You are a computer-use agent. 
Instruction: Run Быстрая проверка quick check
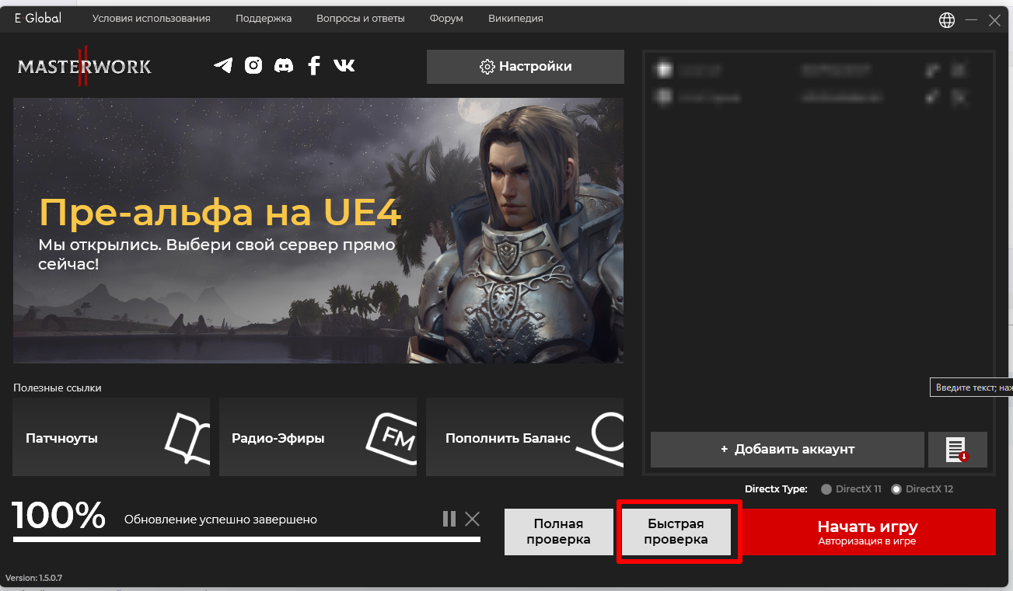click(676, 532)
